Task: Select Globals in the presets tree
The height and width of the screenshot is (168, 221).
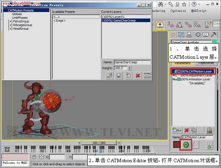Action: [17, 14]
